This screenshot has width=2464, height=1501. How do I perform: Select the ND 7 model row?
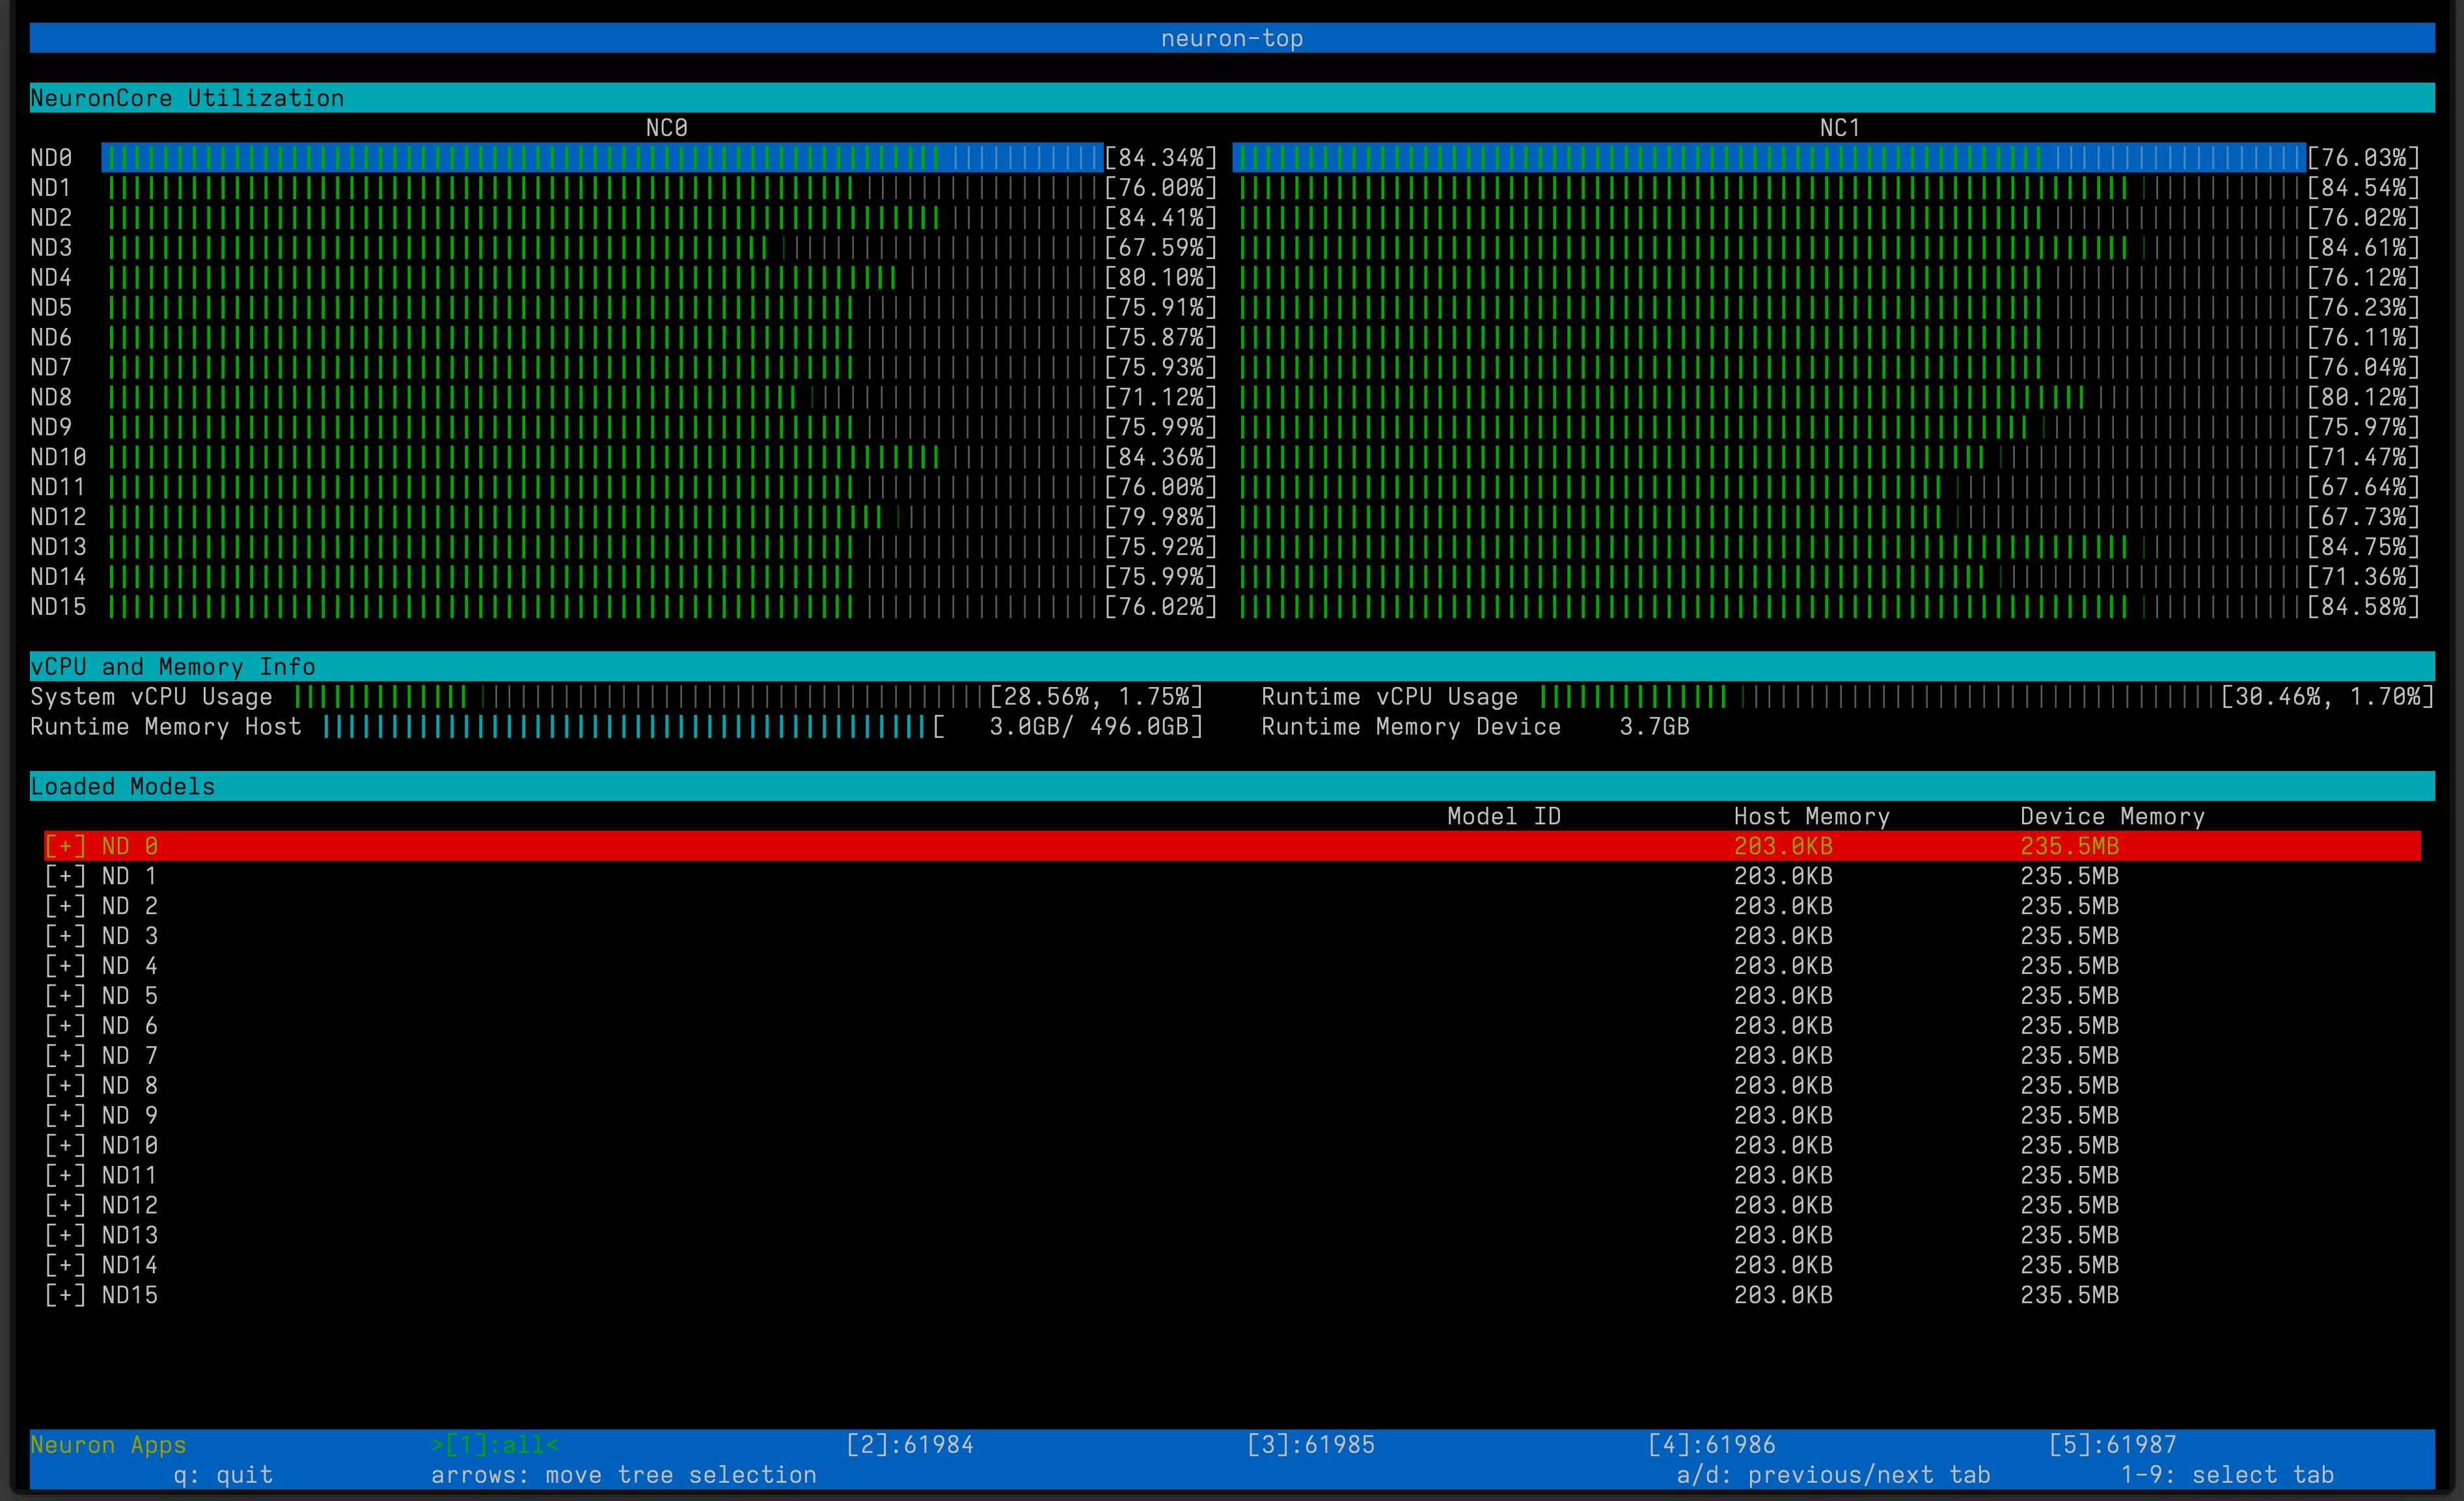(x=129, y=1056)
